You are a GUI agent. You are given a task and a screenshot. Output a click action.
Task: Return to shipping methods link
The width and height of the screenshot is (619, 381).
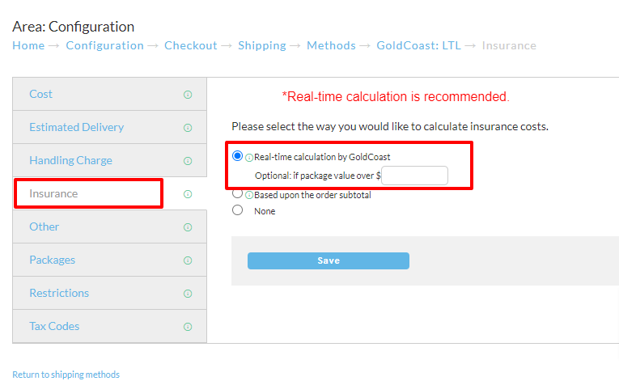66,375
